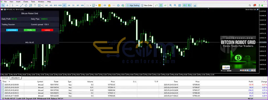This screenshot has height=100, width=268.
Task: Zoom in on the chart
Action: click(170, 5)
